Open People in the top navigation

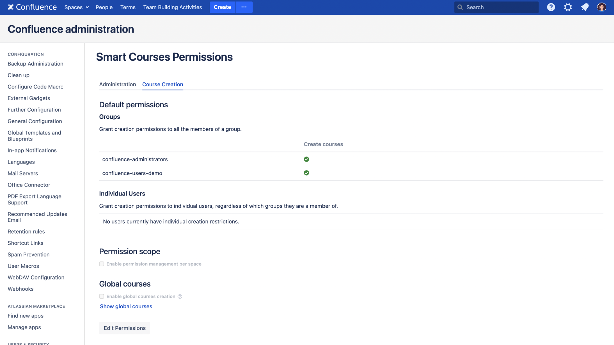coord(104,7)
